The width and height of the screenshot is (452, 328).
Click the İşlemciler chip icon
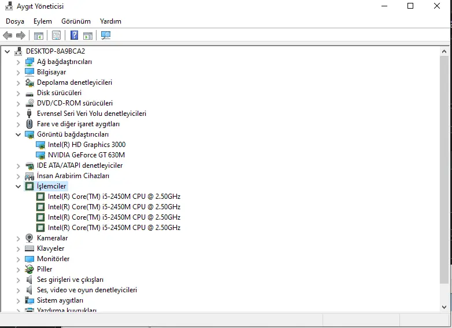pyautogui.click(x=29, y=186)
